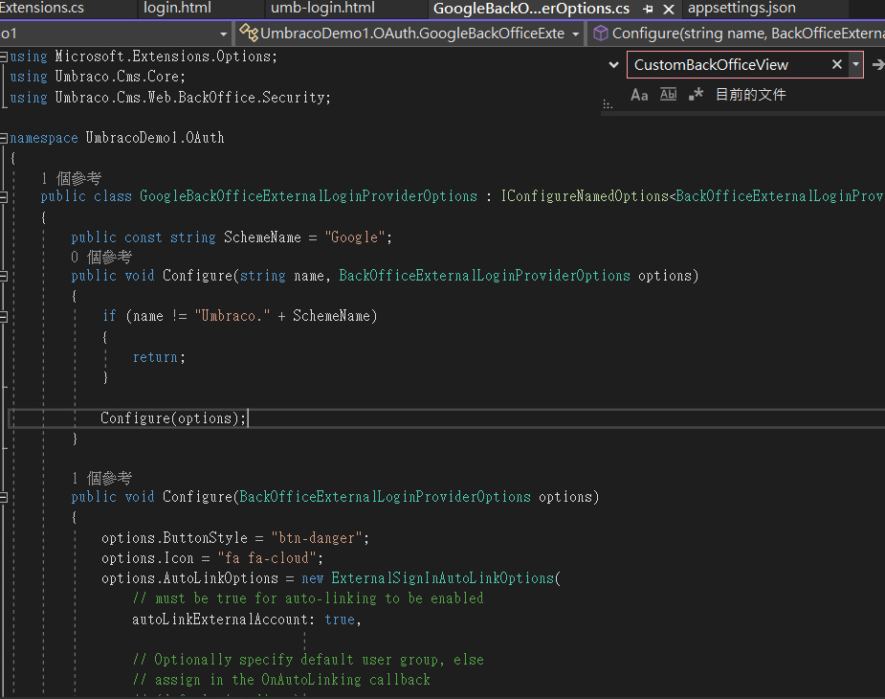Screen dimensions: 885x699
Task: Close the GoogleBackO...erOptions.cs tab
Action: 668,9
